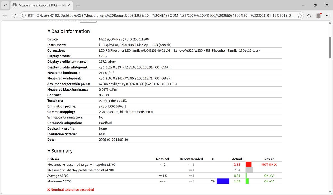The width and height of the screenshot is (333, 195).
Task: View site information icon in address bar
Action: point(24,15)
